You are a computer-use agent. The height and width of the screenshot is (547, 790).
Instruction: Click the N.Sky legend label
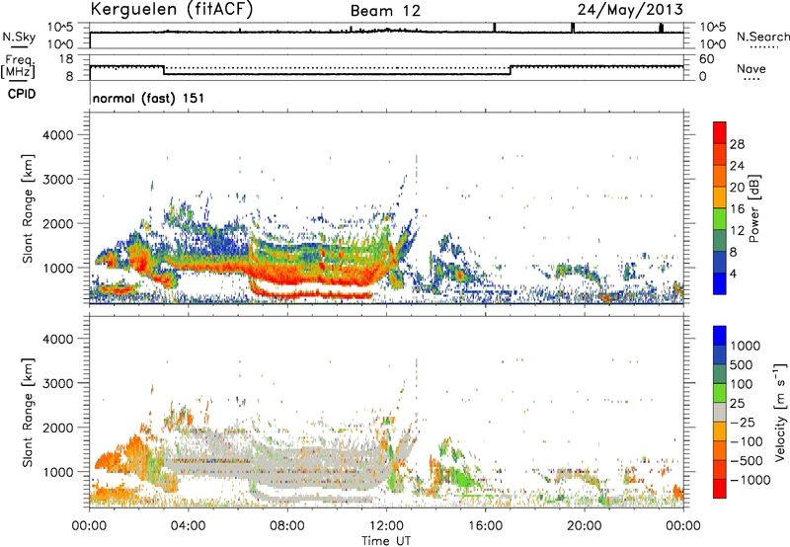click(x=19, y=38)
